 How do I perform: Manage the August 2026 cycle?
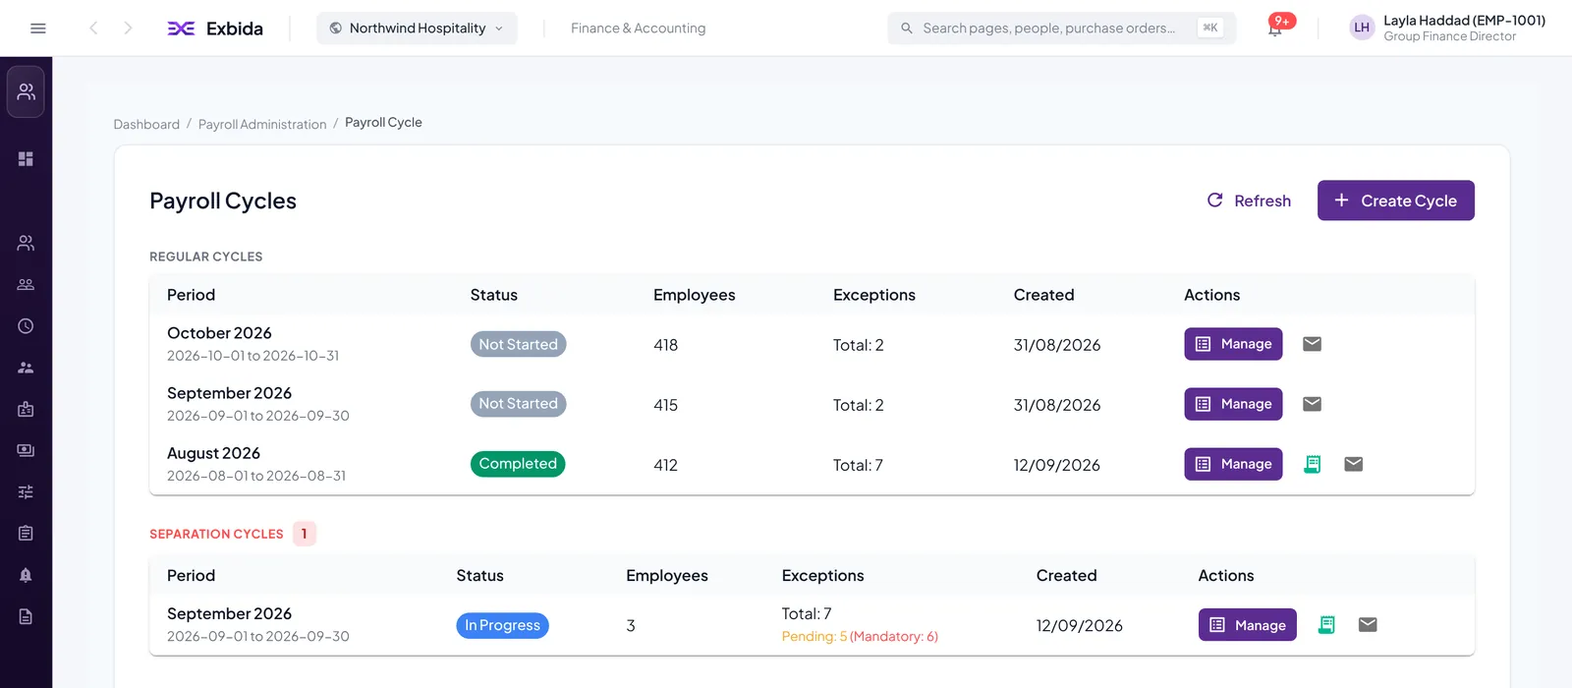(x=1233, y=464)
